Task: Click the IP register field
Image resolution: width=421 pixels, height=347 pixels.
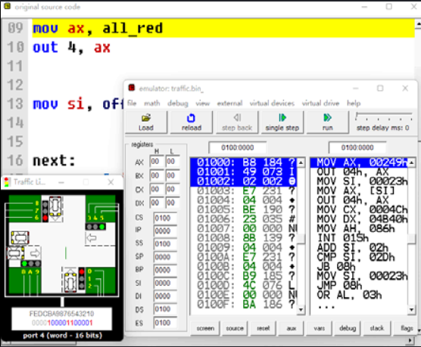Action: point(165,231)
